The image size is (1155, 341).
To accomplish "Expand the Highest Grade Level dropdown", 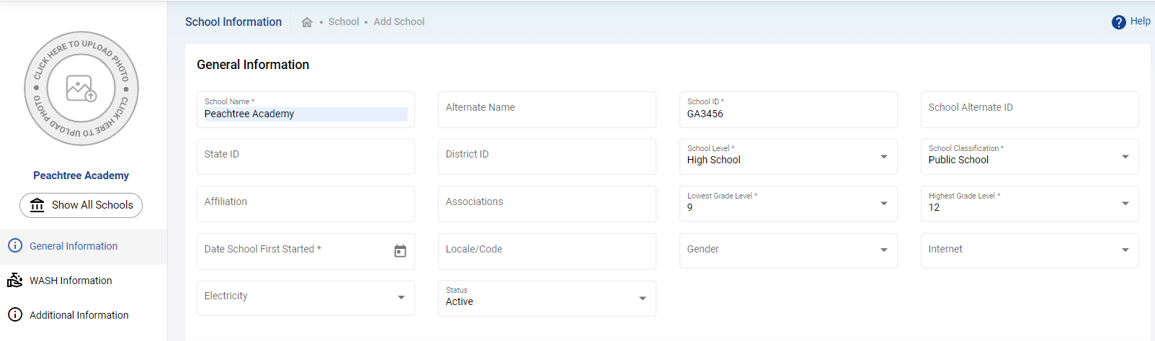I will coord(1030,204).
